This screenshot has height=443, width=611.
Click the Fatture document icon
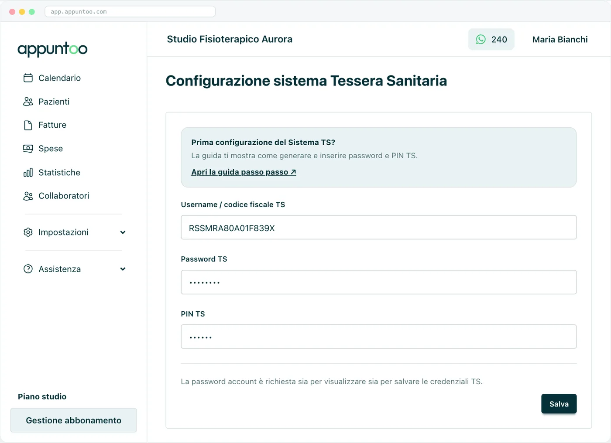28,125
